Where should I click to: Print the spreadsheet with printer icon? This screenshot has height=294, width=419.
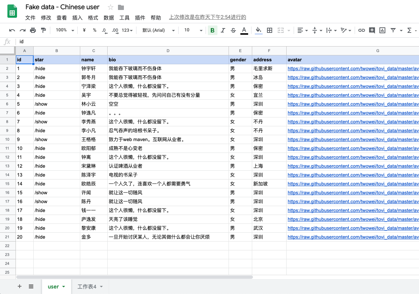coord(33,30)
